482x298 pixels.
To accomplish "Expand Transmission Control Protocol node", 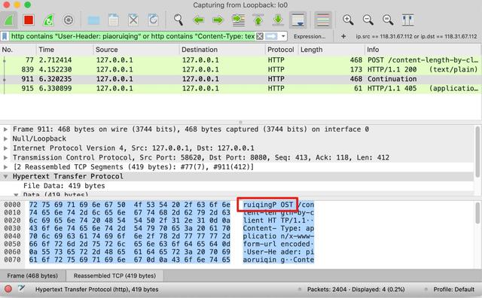I will (x=5, y=157).
